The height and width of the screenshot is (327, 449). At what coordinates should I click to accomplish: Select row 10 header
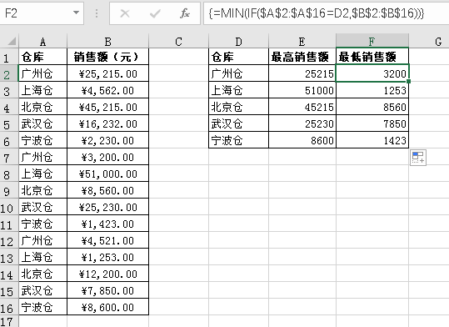point(7,209)
